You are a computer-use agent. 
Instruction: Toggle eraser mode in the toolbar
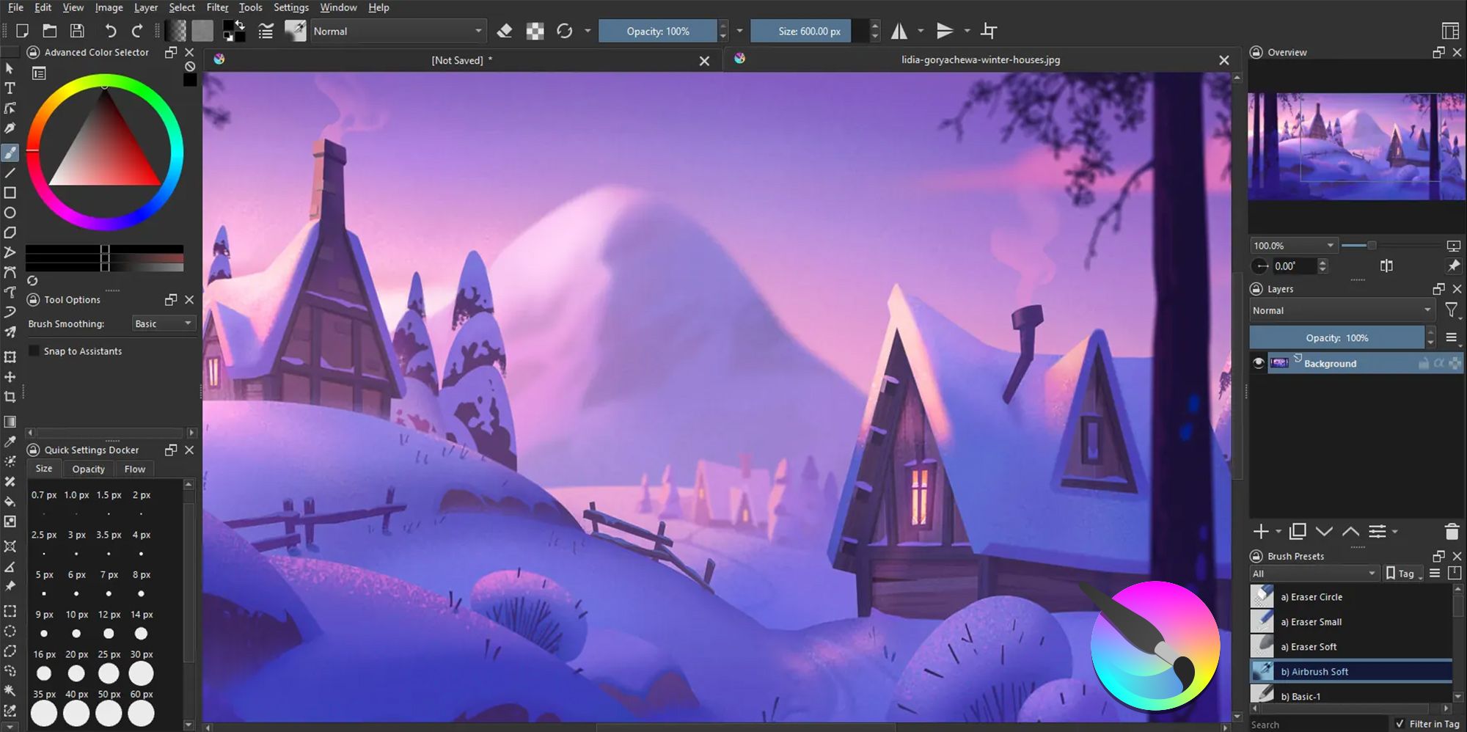click(x=505, y=31)
